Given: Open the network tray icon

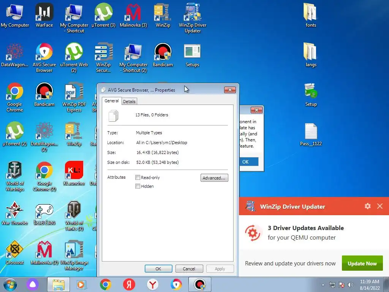Looking at the screenshot, I should [x=332, y=285].
